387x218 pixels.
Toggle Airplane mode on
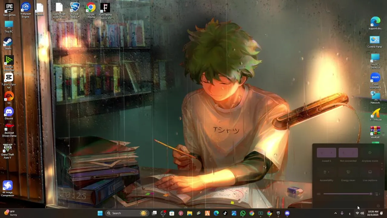(370, 153)
